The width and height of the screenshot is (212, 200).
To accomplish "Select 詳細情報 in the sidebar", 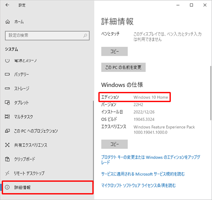I will coord(47,187).
